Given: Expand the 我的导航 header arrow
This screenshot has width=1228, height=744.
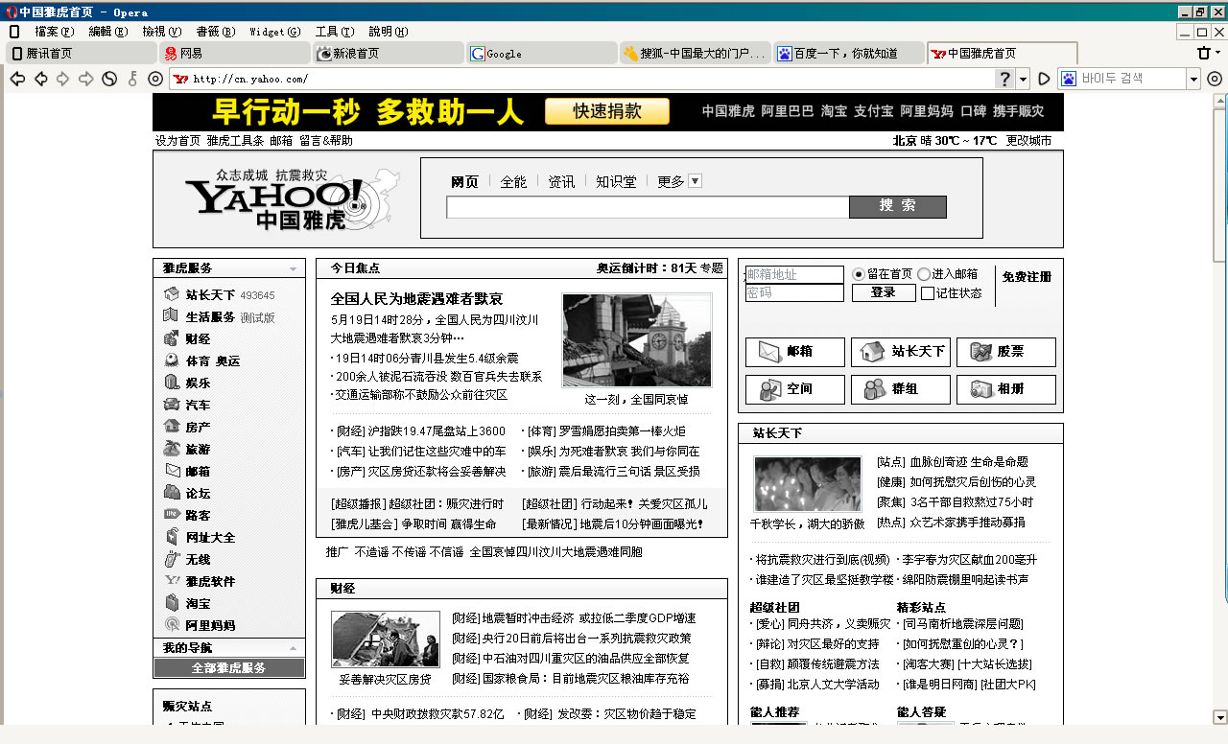Looking at the screenshot, I should (x=294, y=649).
